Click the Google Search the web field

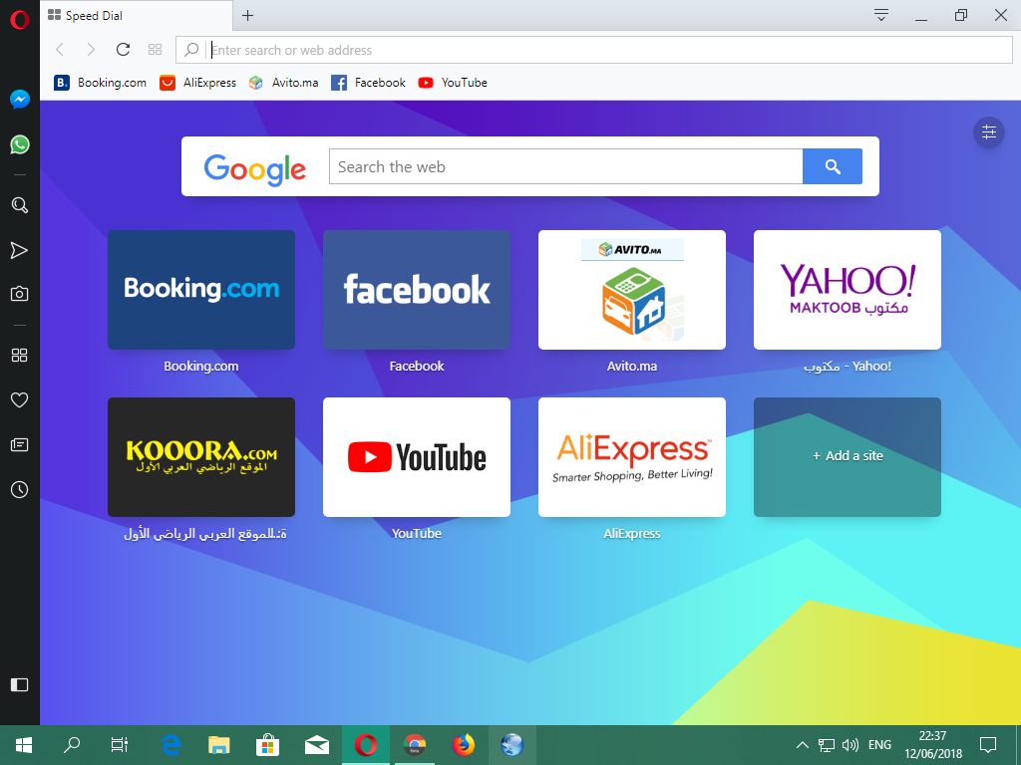point(566,166)
